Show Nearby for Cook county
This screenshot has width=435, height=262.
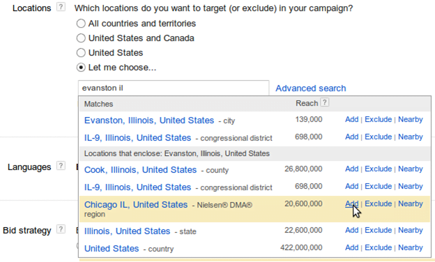coord(411,169)
